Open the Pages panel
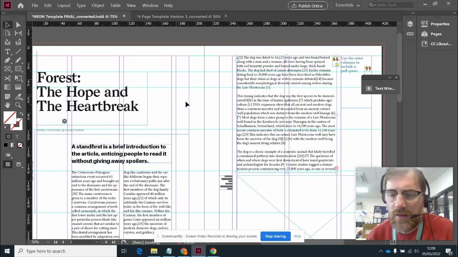The height and width of the screenshot is (257, 458). coord(432,34)
